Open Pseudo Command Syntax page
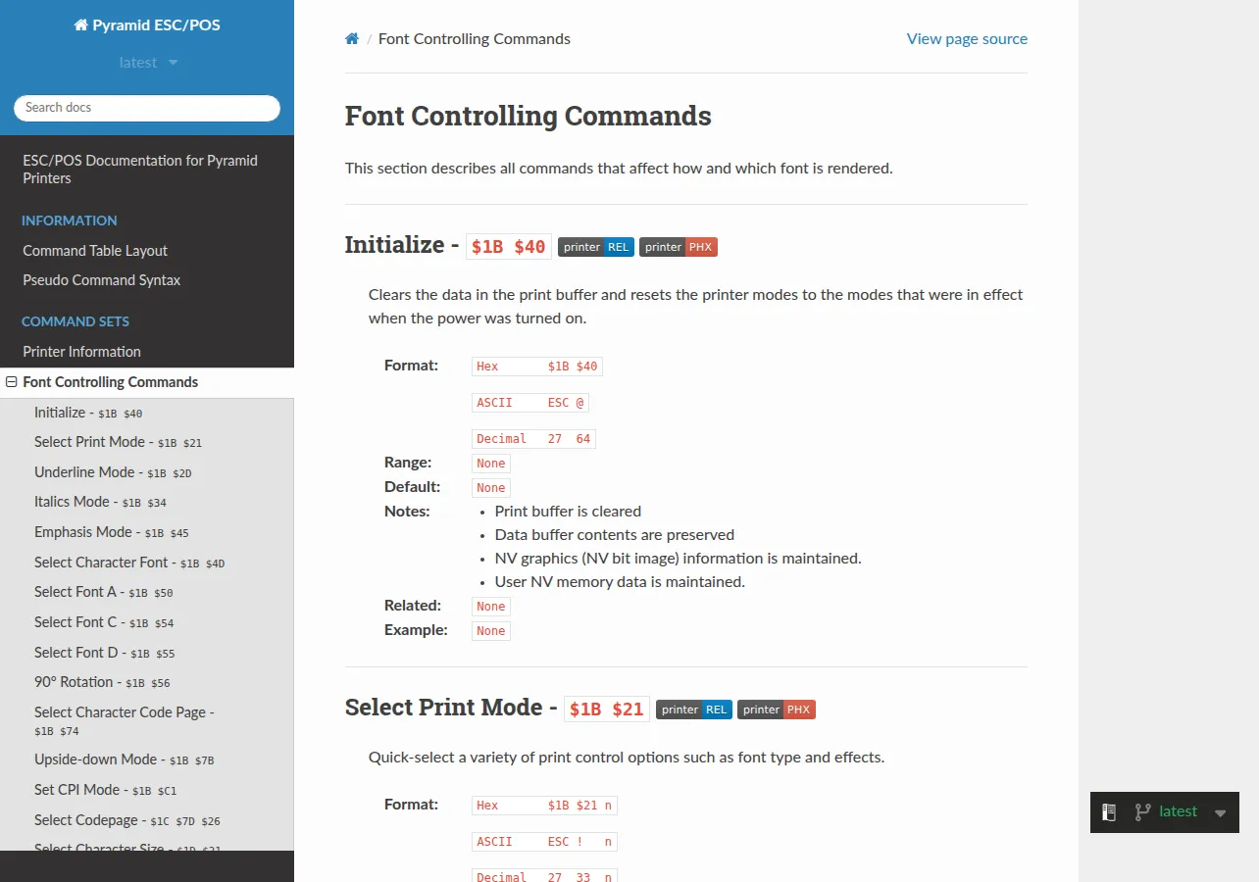 coord(102,280)
